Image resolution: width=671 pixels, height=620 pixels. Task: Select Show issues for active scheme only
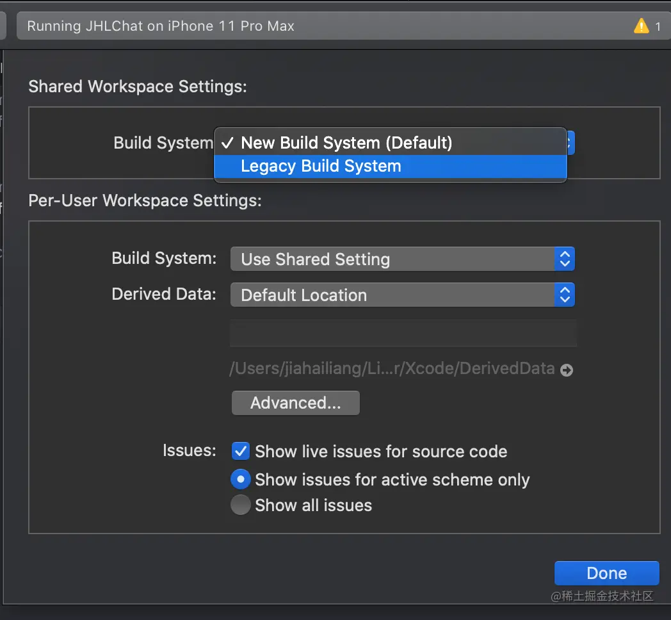click(x=241, y=479)
